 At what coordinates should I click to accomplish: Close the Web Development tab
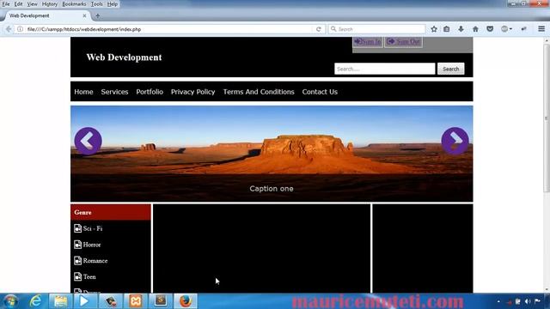(84, 15)
